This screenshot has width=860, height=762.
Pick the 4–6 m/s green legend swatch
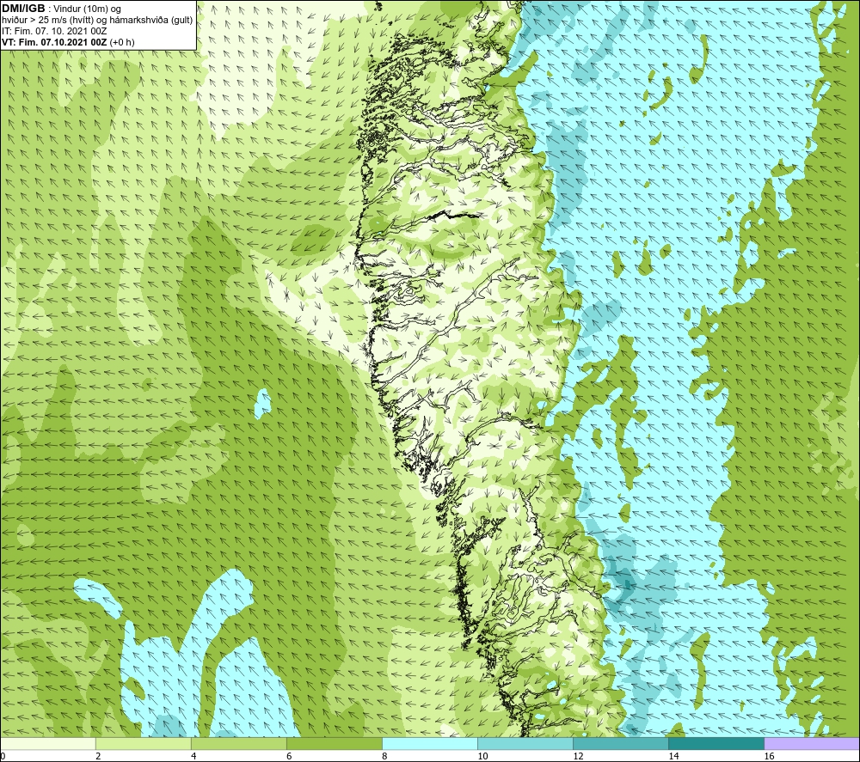point(238,743)
